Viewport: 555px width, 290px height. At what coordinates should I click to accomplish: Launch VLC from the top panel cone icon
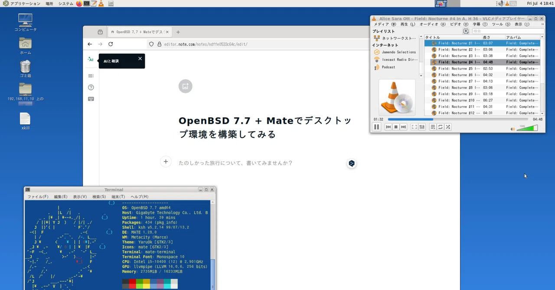101,3
